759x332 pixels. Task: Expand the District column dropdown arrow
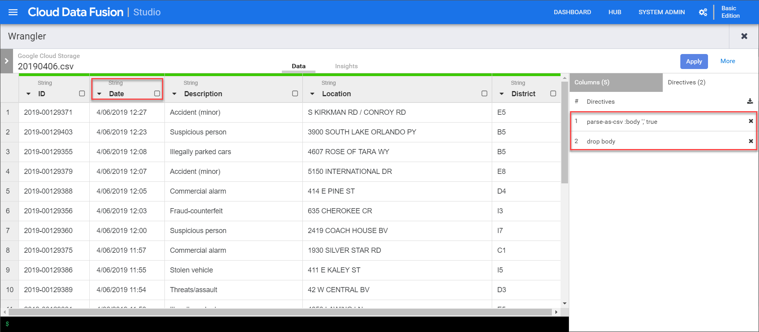pyautogui.click(x=502, y=94)
